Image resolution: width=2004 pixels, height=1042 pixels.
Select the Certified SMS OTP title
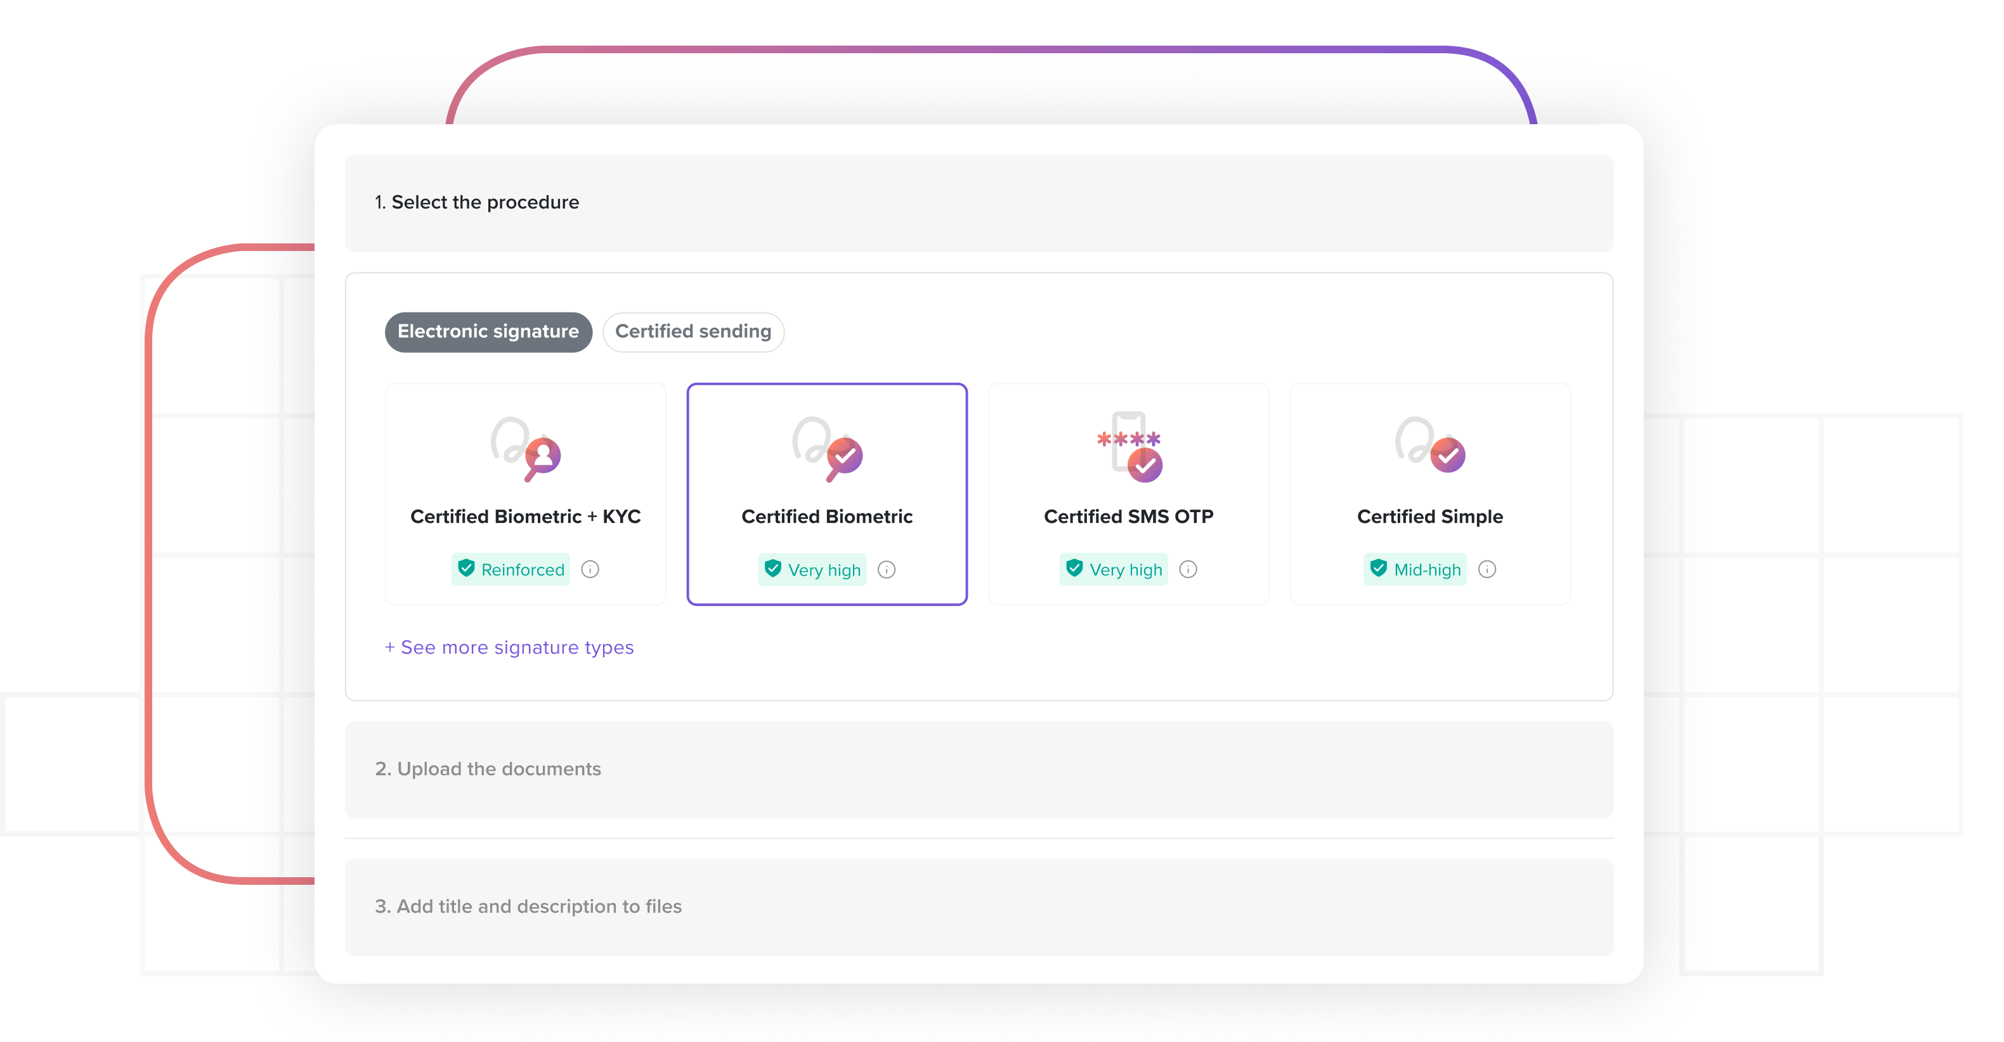tap(1129, 517)
